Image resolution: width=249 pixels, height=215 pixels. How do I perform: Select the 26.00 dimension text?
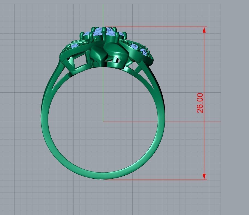pos(200,103)
